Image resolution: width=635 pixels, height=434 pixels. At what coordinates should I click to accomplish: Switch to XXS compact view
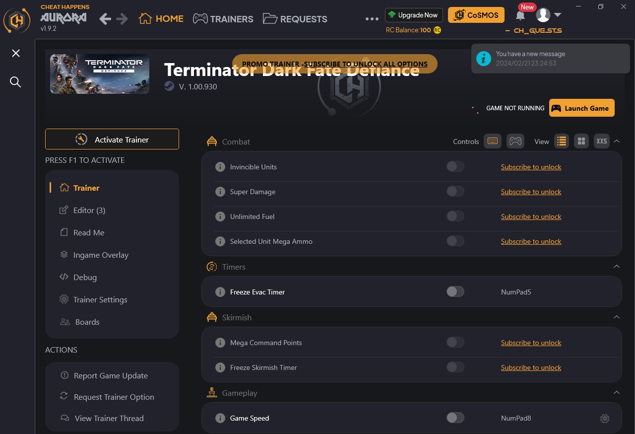tap(602, 141)
